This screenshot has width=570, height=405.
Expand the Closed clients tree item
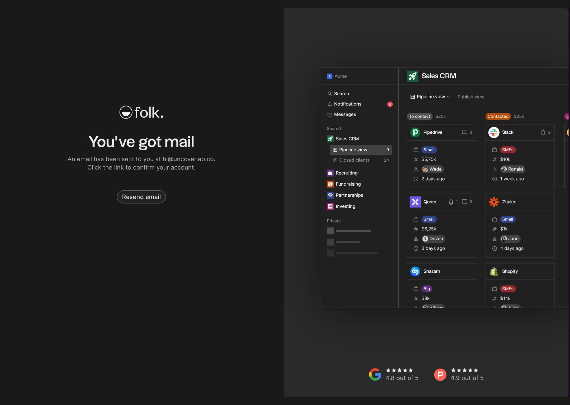pos(354,160)
